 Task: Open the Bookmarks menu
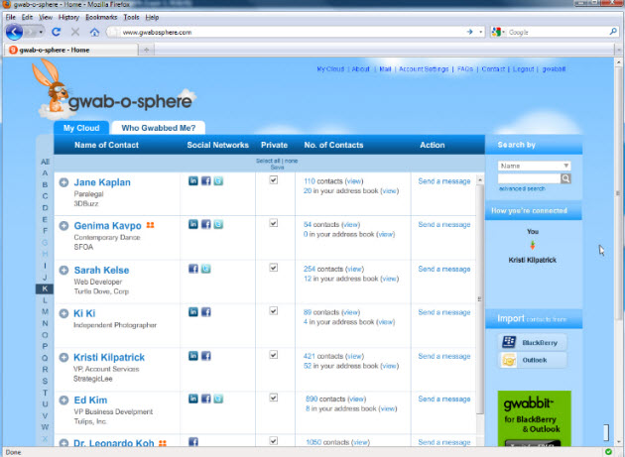[101, 17]
